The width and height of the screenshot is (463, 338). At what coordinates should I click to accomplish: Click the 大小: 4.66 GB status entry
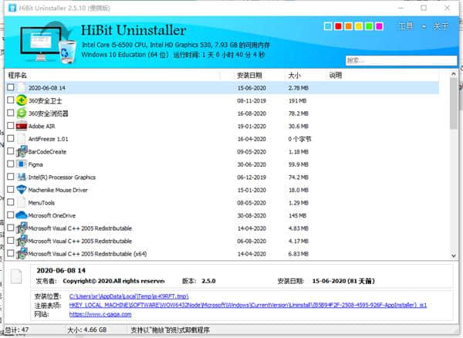(86, 330)
